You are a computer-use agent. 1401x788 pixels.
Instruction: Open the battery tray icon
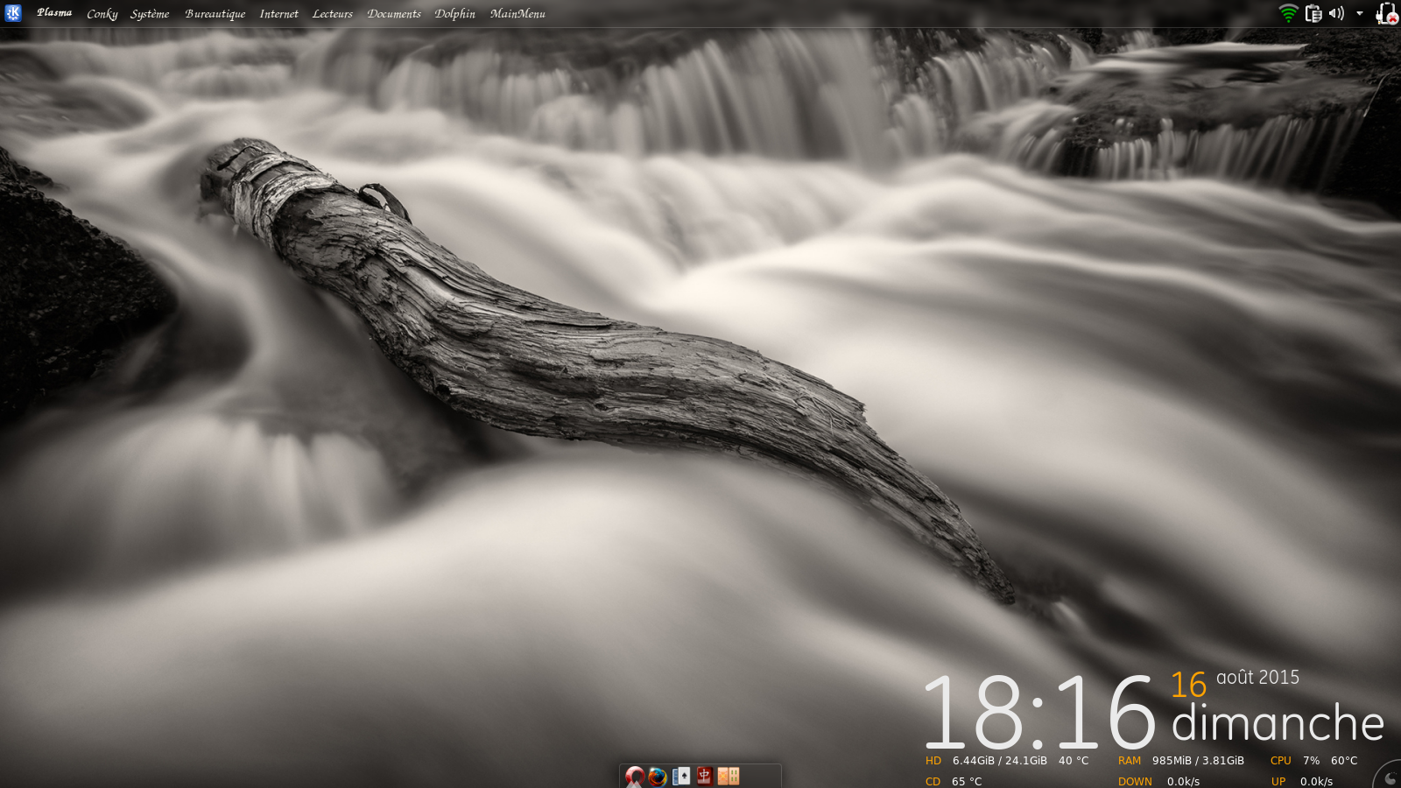pyautogui.click(x=1386, y=13)
